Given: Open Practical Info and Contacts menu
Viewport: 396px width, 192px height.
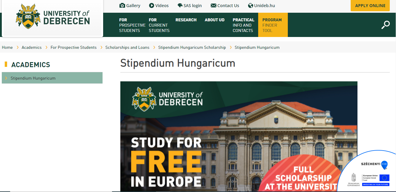Looking at the screenshot, I should [x=243, y=25].
